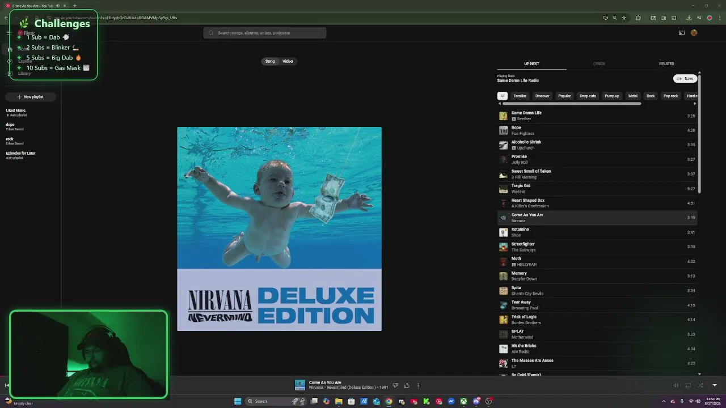Click the Nevermind Deluxe Edition album art
Image resolution: width=726 pixels, height=408 pixels.
279,229
